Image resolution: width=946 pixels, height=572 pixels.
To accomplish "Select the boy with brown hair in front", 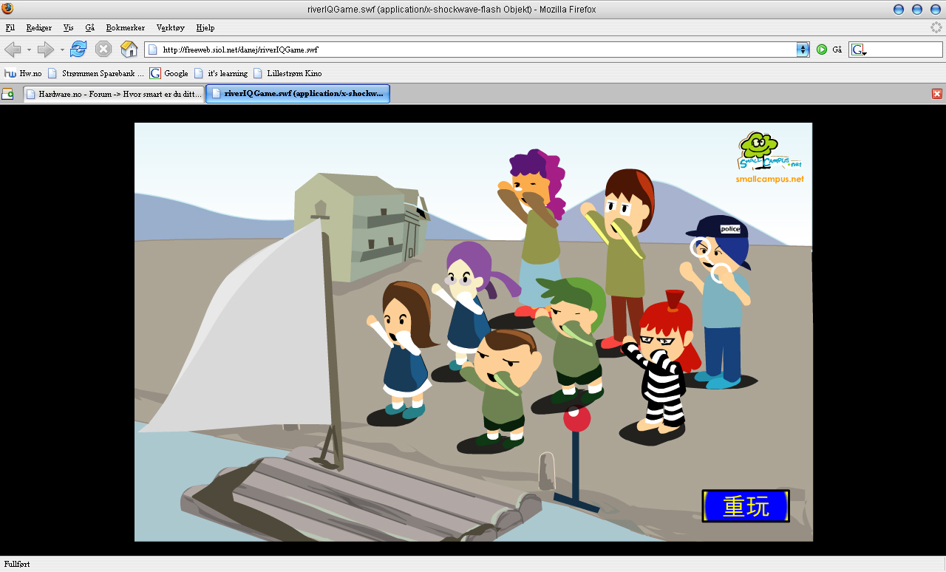I will [x=501, y=388].
